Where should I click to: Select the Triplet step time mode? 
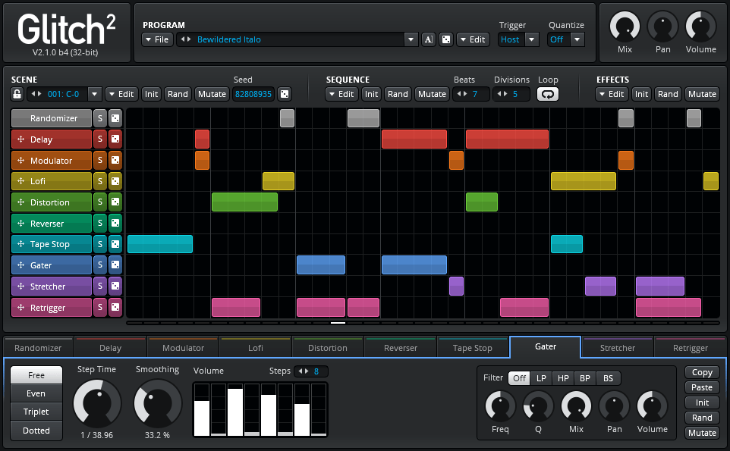[x=36, y=412]
